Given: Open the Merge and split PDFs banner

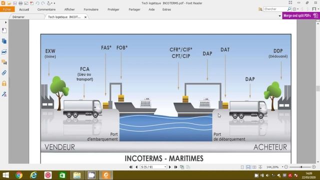Looking at the screenshot, I should (x=301, y=15).
